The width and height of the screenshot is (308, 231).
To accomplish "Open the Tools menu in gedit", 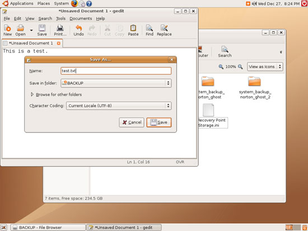I will (x=60, y=18).
